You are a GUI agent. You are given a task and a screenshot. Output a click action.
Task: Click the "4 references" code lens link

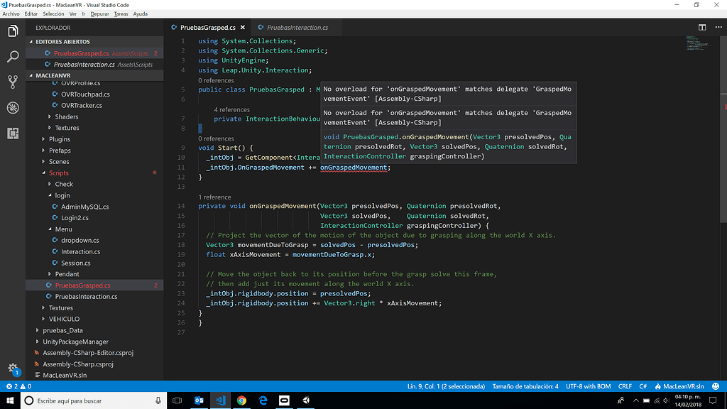[231, 110]
